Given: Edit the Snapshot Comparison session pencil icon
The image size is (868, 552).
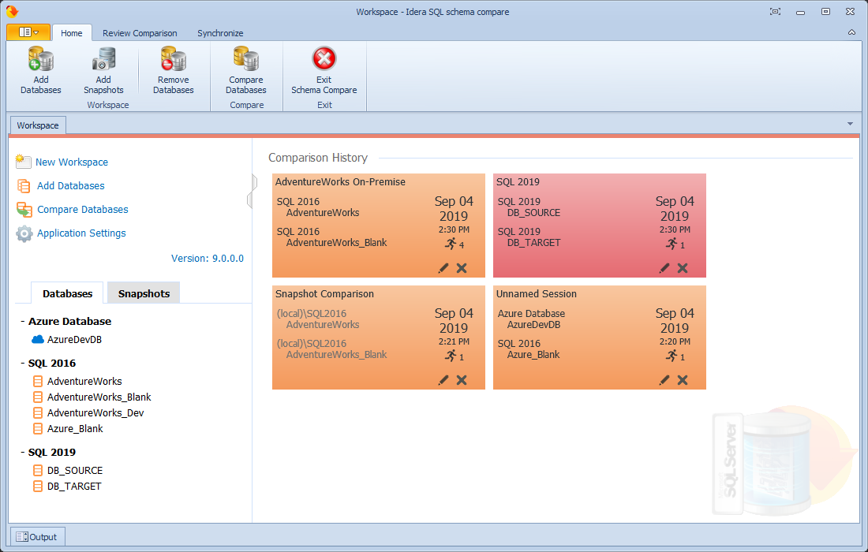Looking at the screenshot, I should 443,380.
